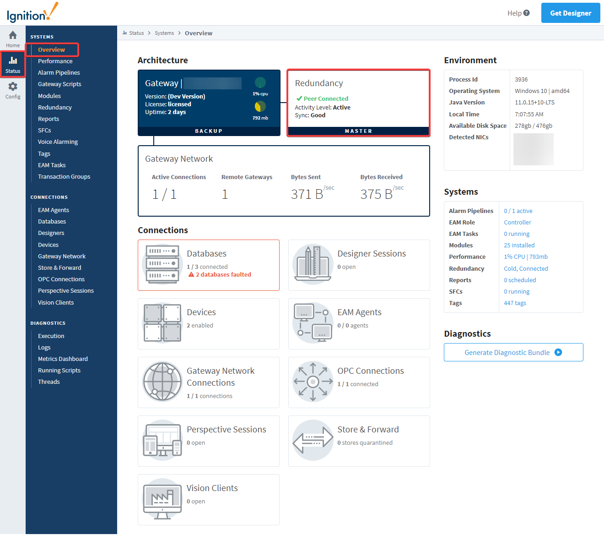Open Gateway Network in the sidebar

(62, 256)
